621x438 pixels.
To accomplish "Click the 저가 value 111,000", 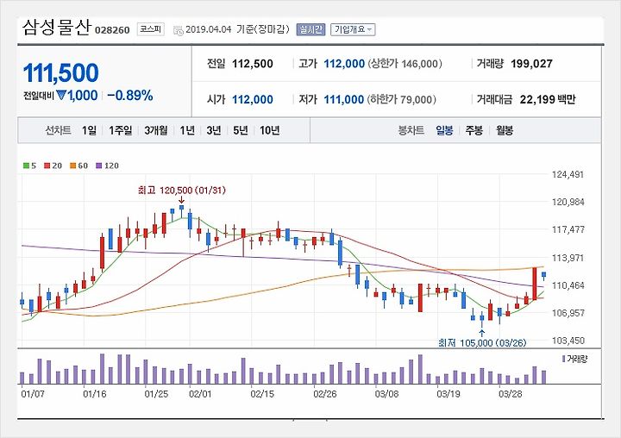I will [x=344, y=99].
